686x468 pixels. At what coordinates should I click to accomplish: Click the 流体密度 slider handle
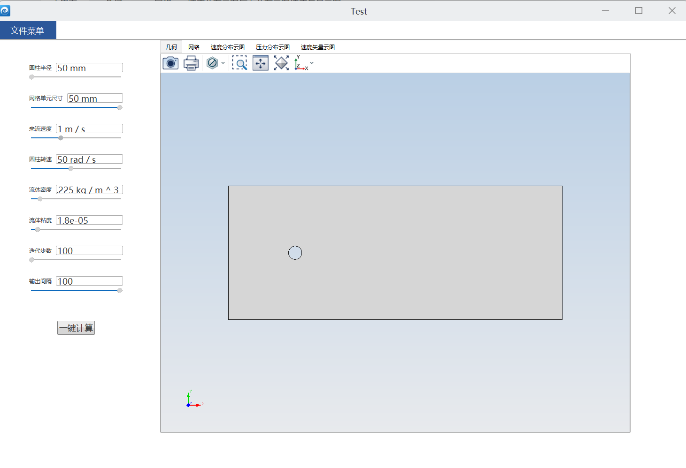coord(40,199)
